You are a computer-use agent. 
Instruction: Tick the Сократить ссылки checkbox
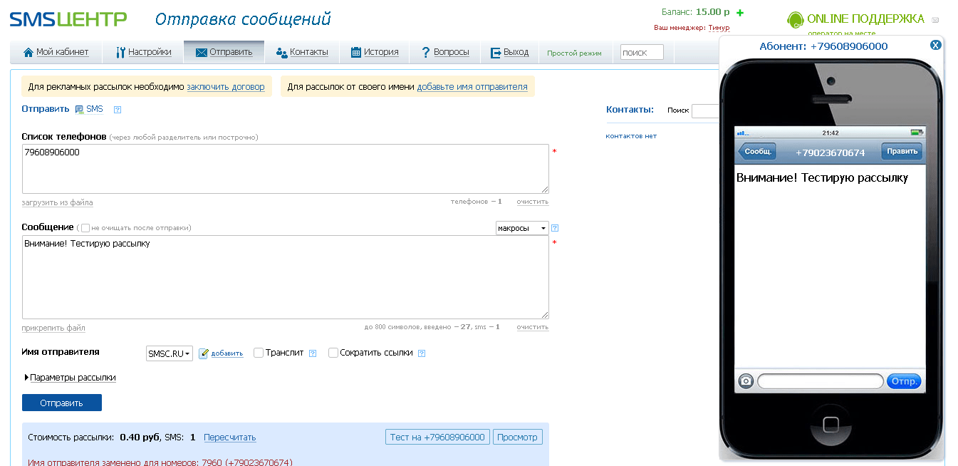coord(333,352)
